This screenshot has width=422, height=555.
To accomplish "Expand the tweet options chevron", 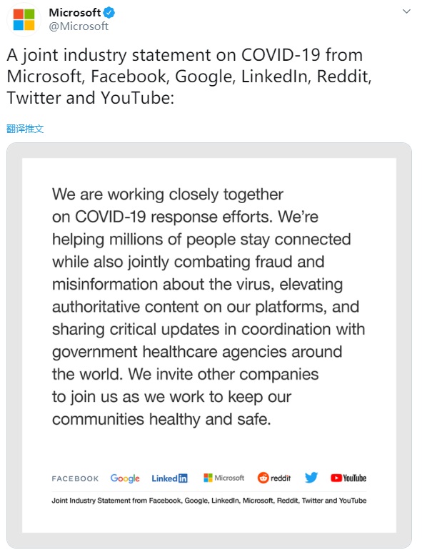I will pyautogui.click(x=406, y=11).
